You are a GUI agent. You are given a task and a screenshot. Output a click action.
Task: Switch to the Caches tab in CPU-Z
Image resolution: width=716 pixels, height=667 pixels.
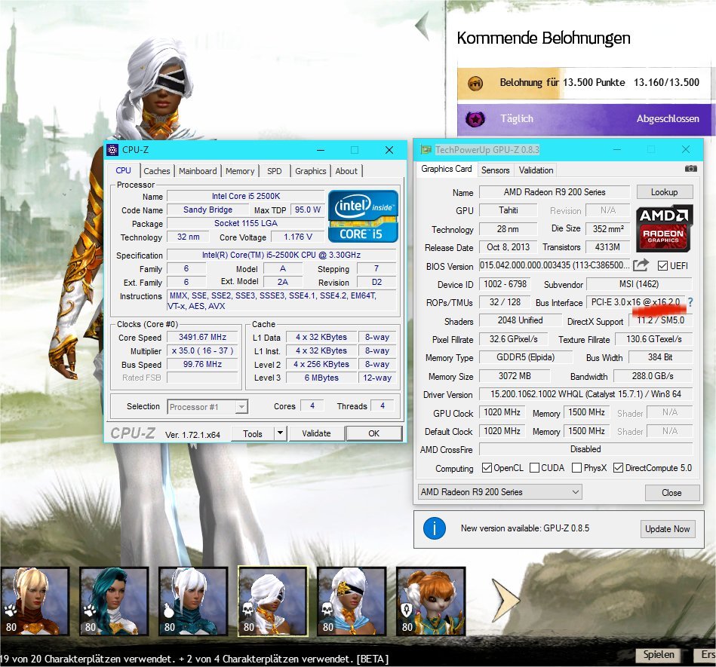157,171
